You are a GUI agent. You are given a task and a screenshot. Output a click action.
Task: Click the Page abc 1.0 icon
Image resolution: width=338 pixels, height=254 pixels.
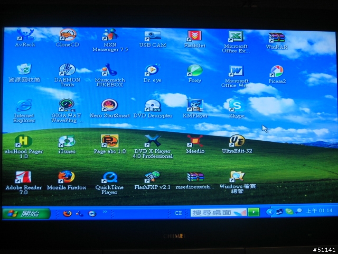coord(110,144)
